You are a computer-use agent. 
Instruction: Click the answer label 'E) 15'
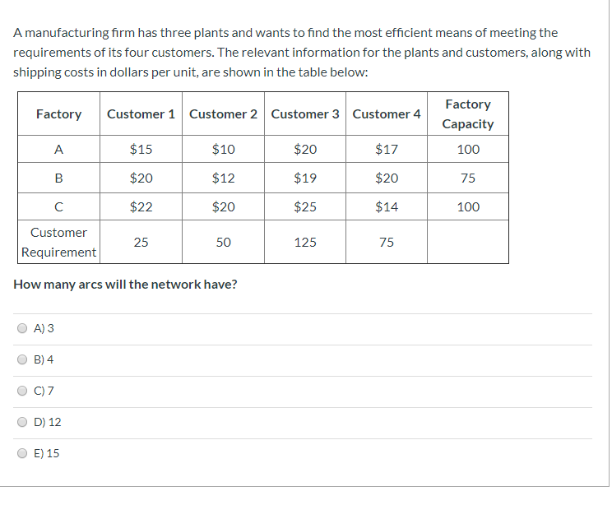[46, 453]
